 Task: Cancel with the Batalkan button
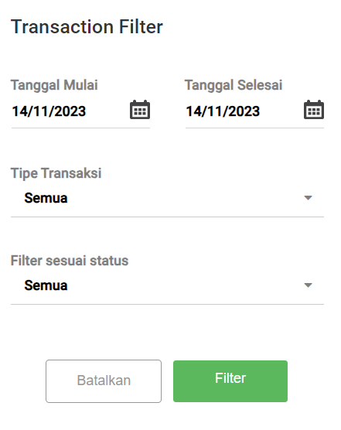(104, 381)
